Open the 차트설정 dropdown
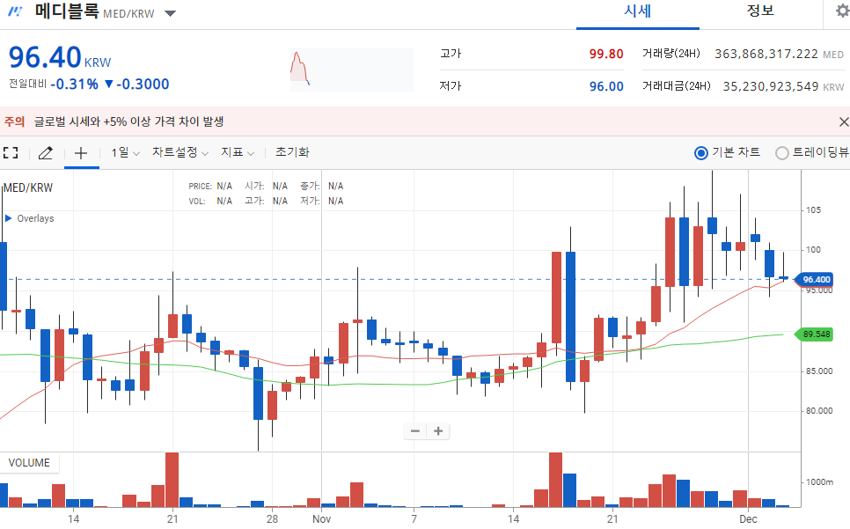This screenshot has height=529, width=850. point(180,153)
